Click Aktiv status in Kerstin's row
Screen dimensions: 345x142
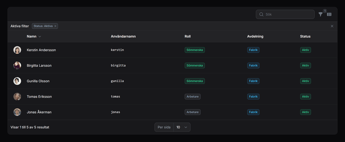coord(305,50)
